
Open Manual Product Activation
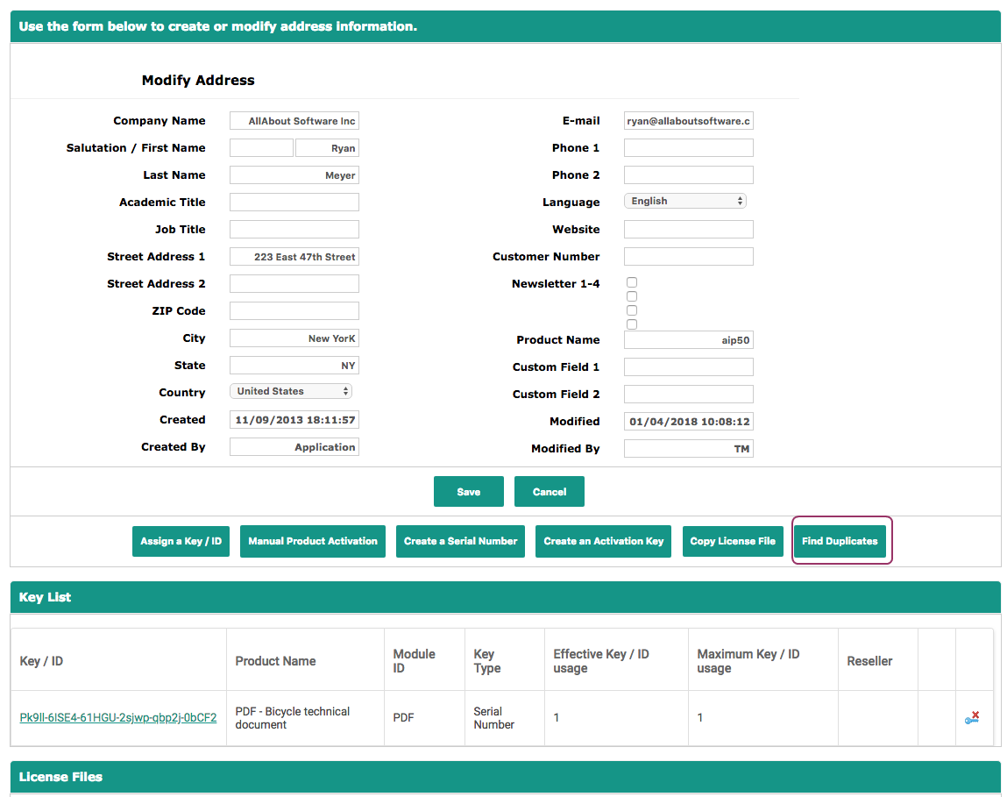click(313, 541)
